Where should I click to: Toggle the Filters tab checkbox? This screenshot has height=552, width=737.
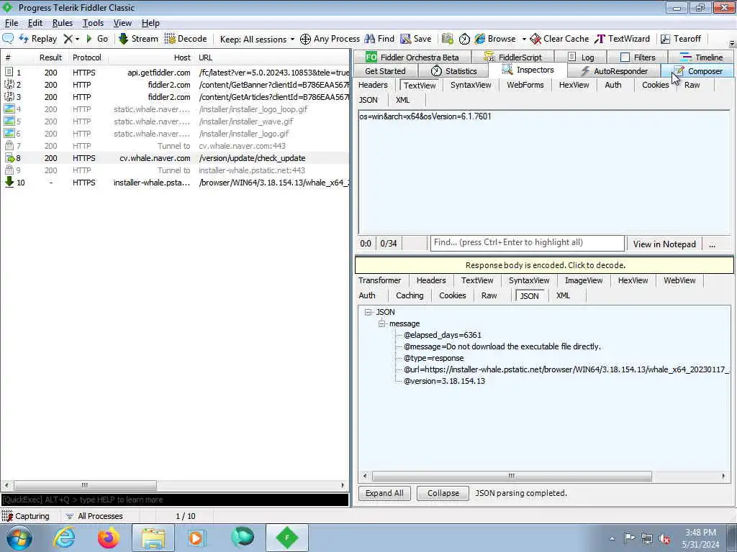click(x=625, y=57)
